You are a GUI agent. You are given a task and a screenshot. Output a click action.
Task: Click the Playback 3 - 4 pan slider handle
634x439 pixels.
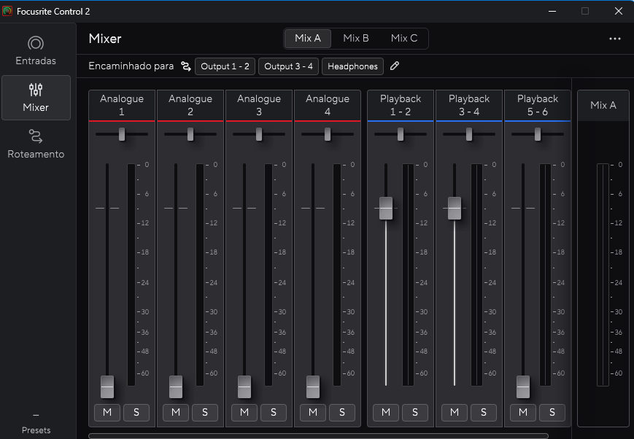coord(469,134)
